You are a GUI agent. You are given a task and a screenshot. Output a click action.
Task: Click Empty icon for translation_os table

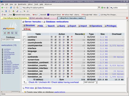[68, 77]
